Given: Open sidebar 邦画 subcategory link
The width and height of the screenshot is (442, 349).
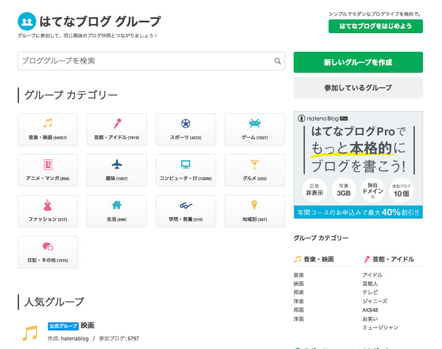Looking at the screenshot, I should coord(298,310).
